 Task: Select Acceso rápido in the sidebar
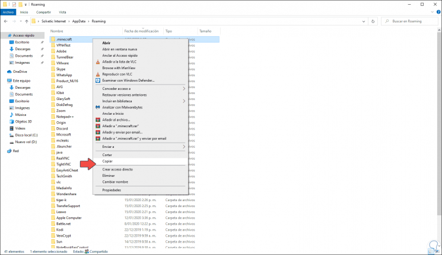(x=23, y=35)
